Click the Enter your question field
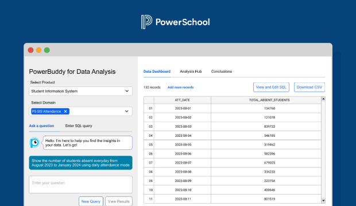Viewport: 356px width, 206px height. pyautogui.click(x=80, y=184)
